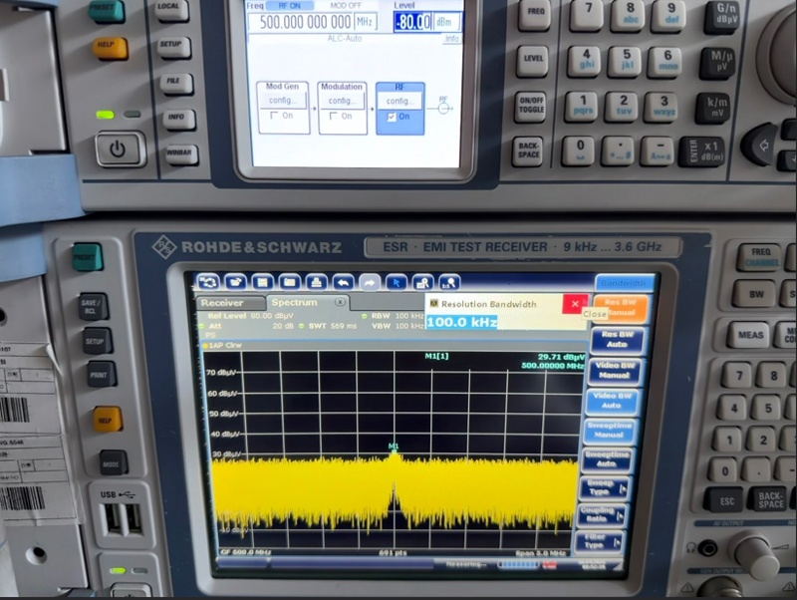Click the RF output symbol on generator
The width and height of the screenshot is (797, 600).
[443, 109]
